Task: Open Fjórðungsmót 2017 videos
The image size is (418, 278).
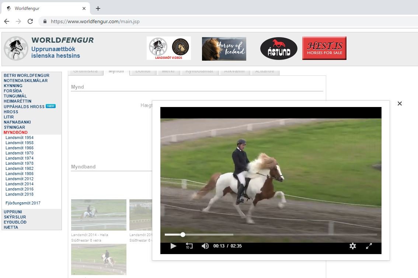Action: point(23,203)
